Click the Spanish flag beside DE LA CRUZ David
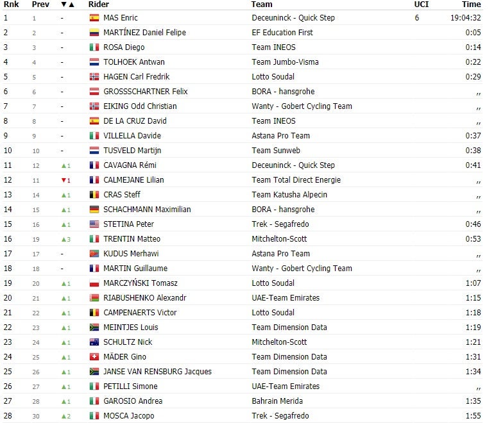 pyautogui.click(x=94, y=121)
